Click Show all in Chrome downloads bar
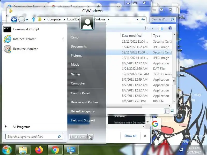 [x=130, y=136]
